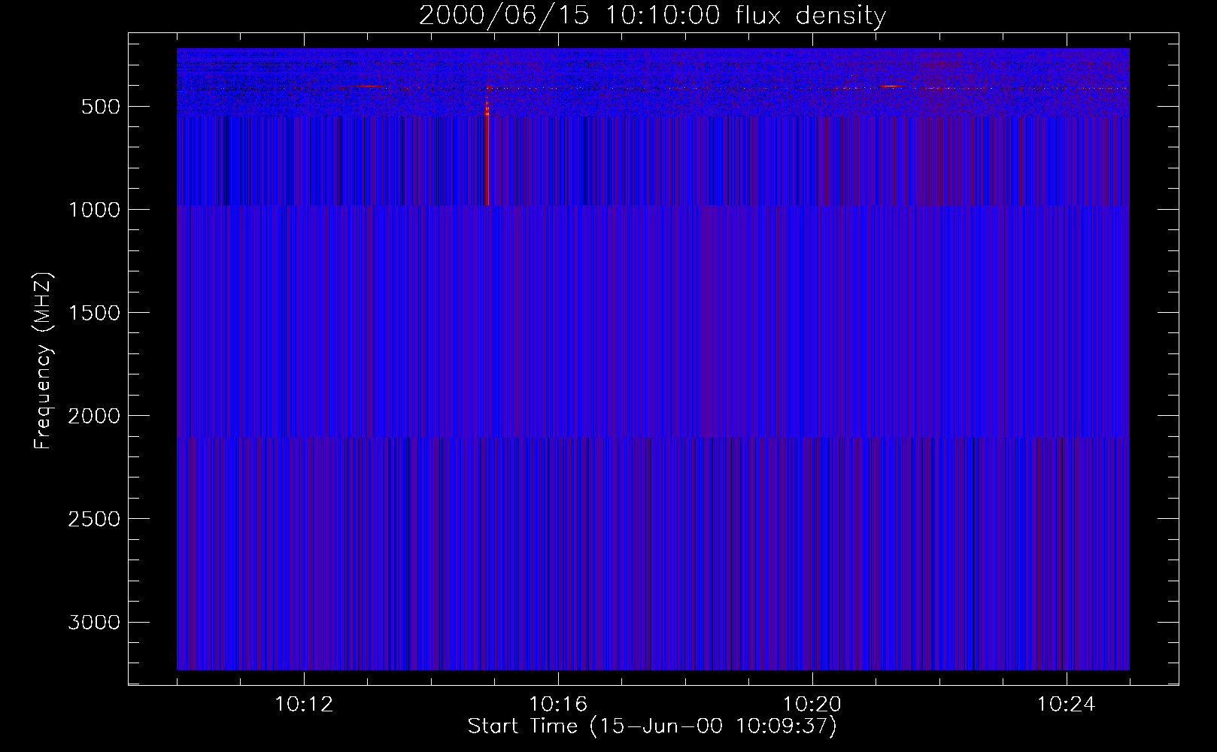Click the 10:12 time tick label

(x=304, y=705)
